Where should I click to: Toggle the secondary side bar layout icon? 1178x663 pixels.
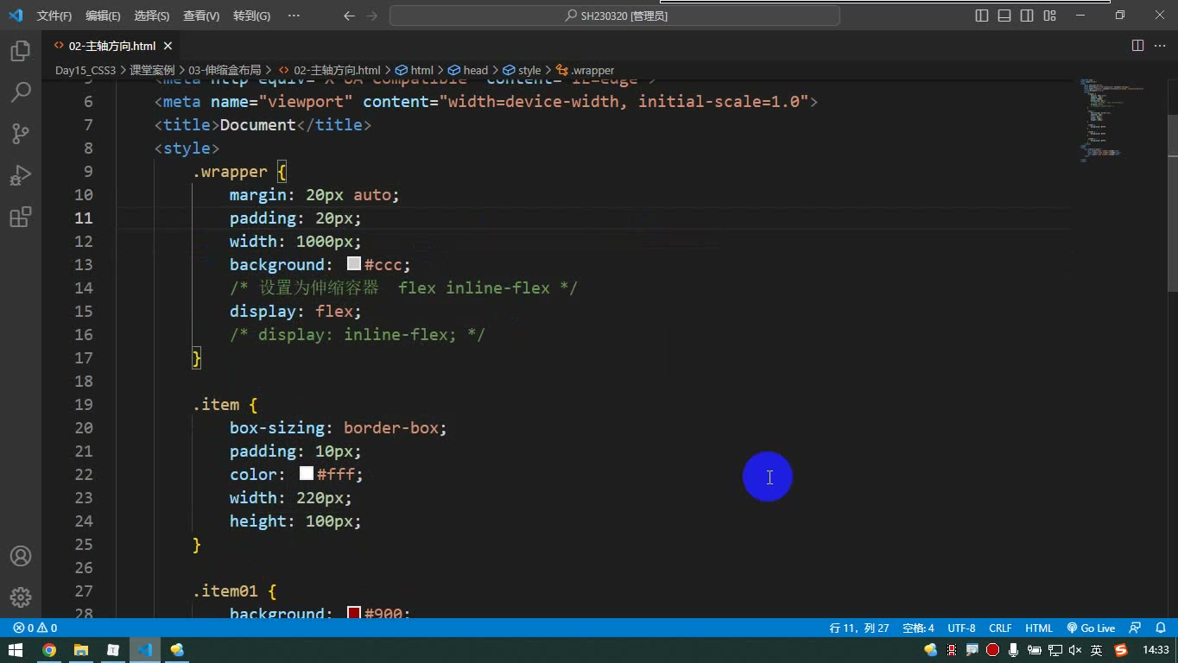click(x=1027, y=16)
